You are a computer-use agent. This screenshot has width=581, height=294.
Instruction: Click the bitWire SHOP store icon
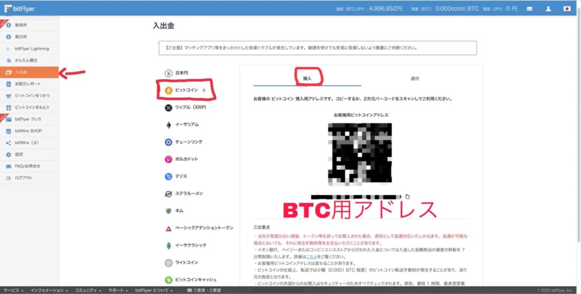(9, 131)
